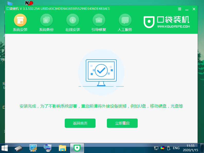
Task: Click the Windows Start button
Action: (x=4, y=148)
